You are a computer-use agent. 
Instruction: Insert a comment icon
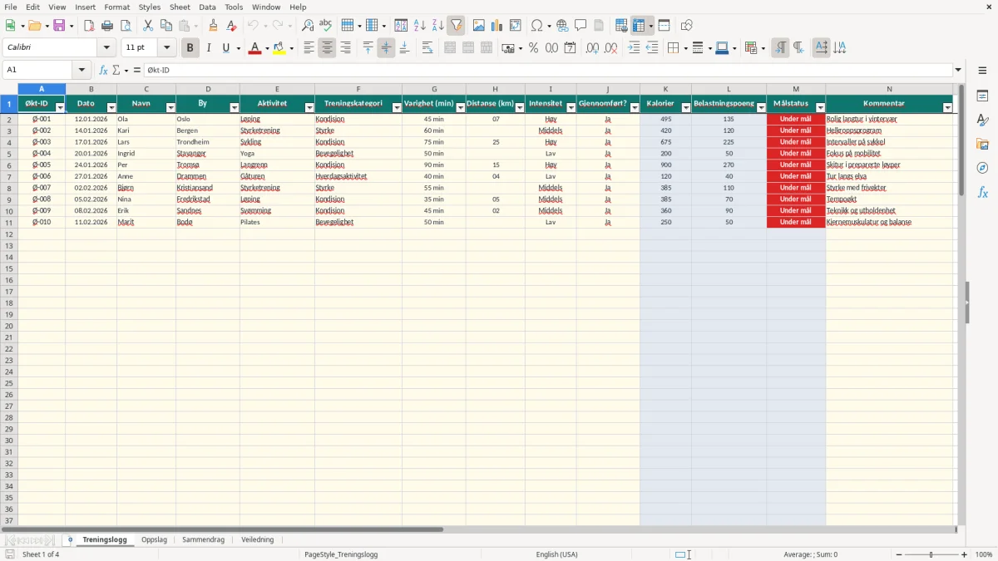pos(581,26)
